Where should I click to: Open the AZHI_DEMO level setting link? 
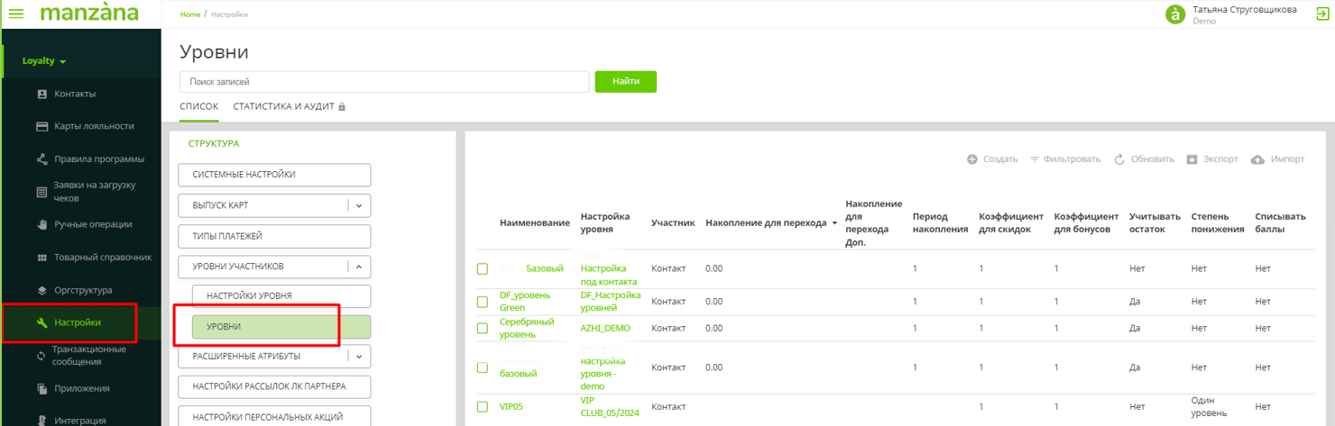pyautogui.click(x=605, y=329)
